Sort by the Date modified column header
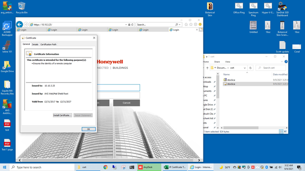Viewport: 305px width, 171px height. pos(280,75)
